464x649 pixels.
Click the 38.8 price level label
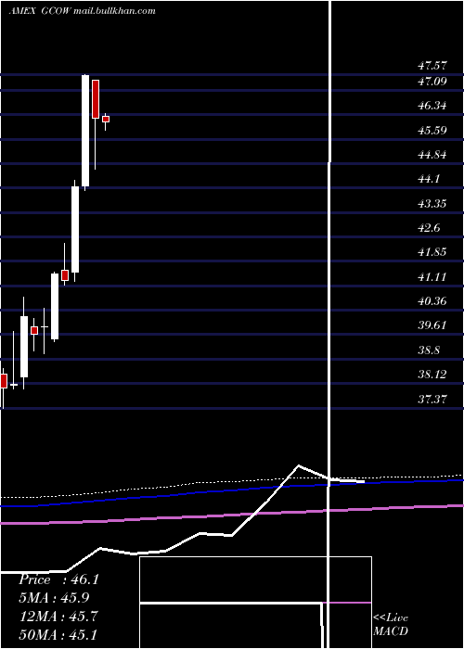pos(429,350)
